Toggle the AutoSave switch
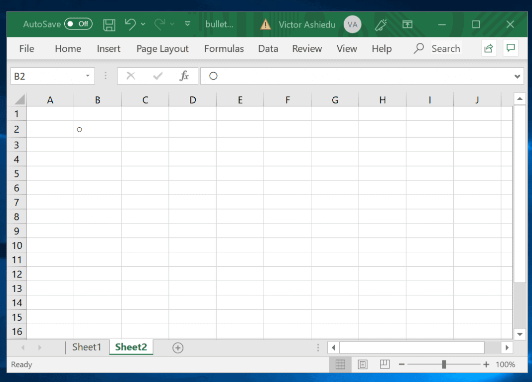 78,24
